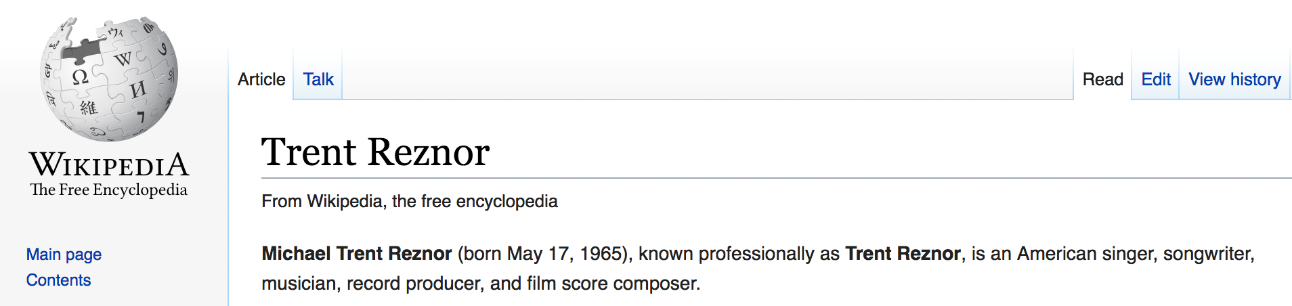This screenshot has width=1292, height=306.
Task: Go to Main page in the sidebar
Action: tap(64, 255)
